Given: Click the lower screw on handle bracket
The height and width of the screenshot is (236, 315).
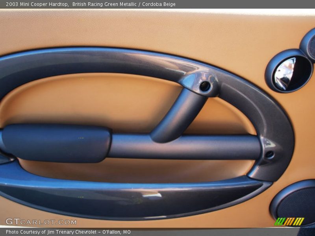Looking at the screenshot, I should point(269,155).
